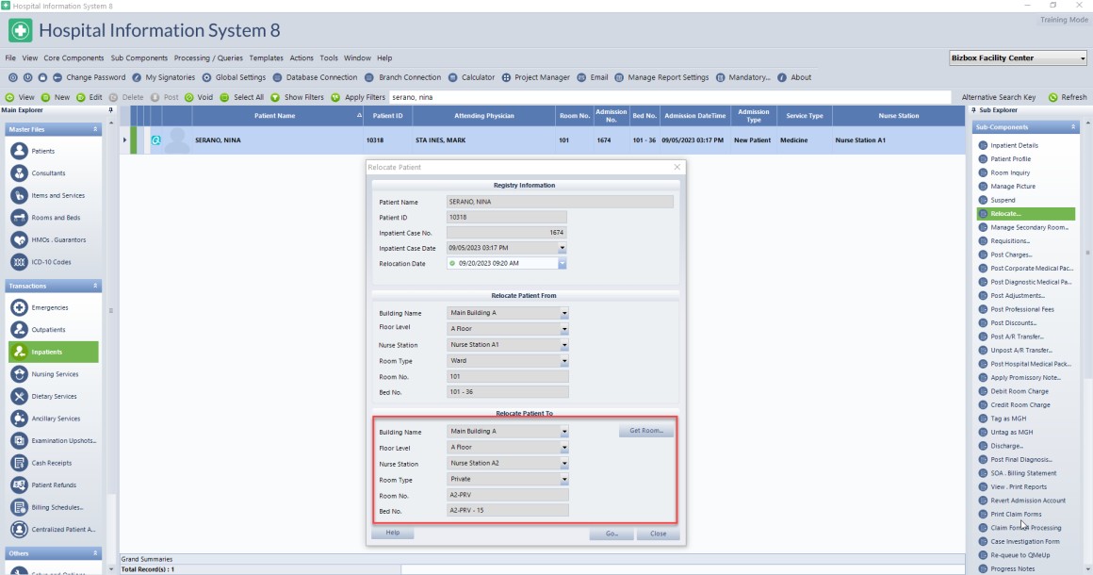
Task: Click the Get Room... button
Action: point(646,431)
